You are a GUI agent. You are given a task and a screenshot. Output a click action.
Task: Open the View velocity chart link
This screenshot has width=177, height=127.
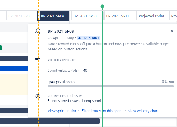[x=143, y=111]
